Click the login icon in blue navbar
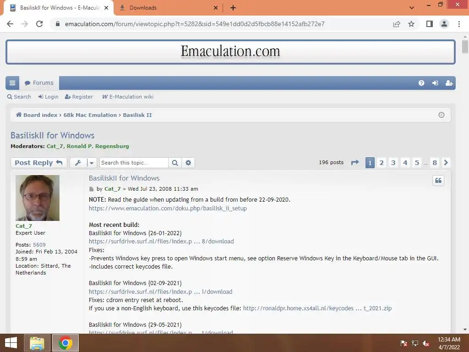This screenshot has width=469, height=352. click(435, 83)
